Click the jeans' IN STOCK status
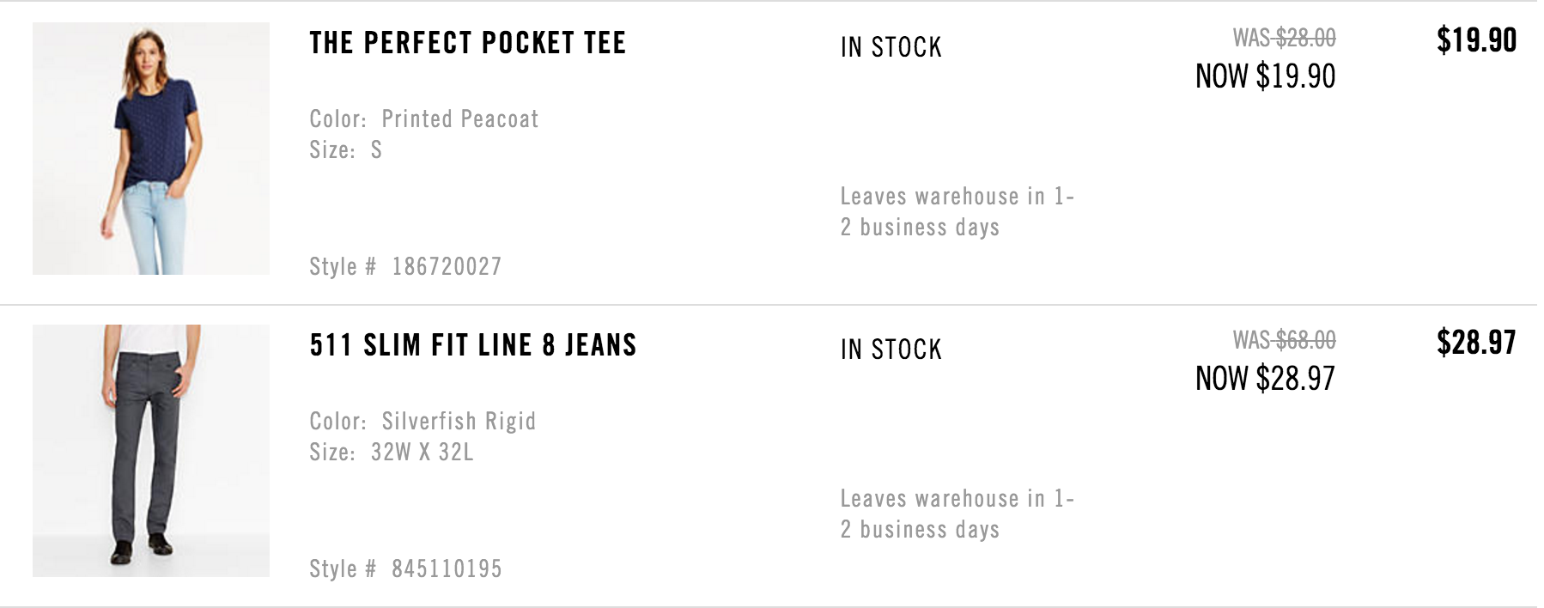The image size is (1544, 608). click(x=891, y=350)
